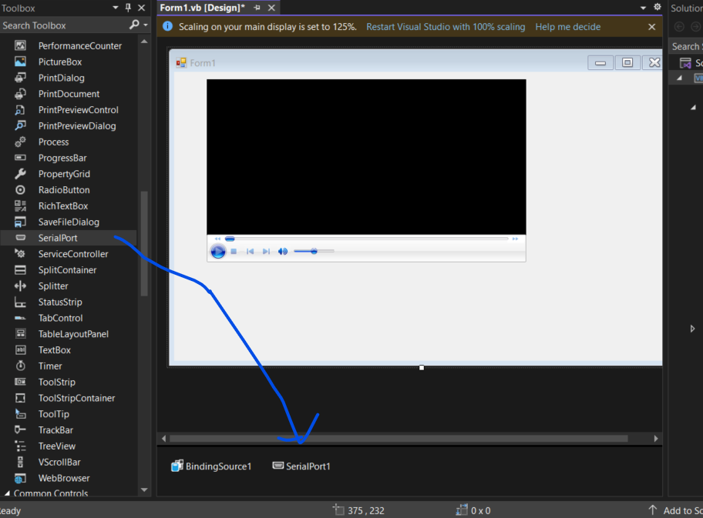Select the SerialPort1 component in tray
The height and width of the screenshot is (518, 703).
point(301,466)
